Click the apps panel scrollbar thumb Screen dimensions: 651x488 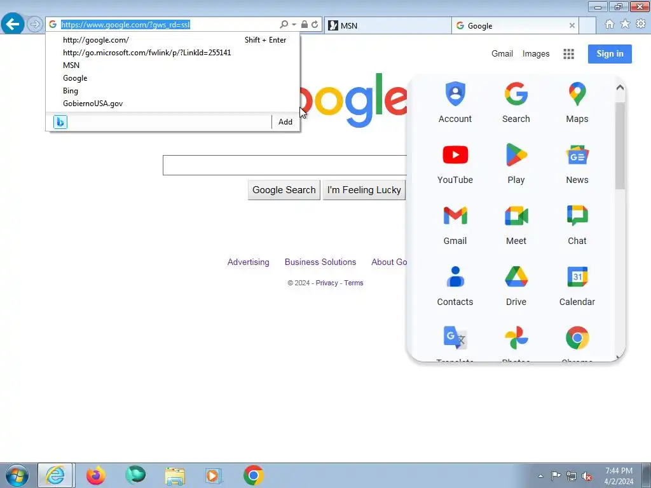620,146
